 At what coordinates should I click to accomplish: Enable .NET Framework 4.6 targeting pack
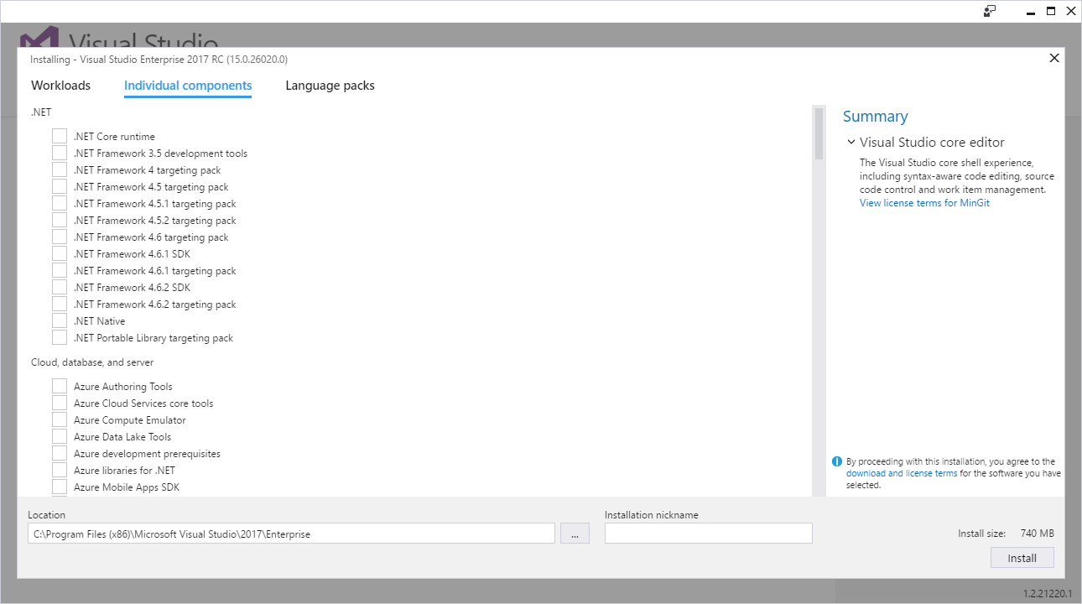(x=60, y=237)
